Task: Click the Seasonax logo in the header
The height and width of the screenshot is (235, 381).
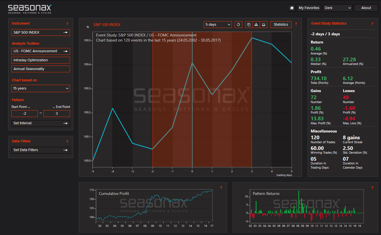Action: (x=30, y=9)
